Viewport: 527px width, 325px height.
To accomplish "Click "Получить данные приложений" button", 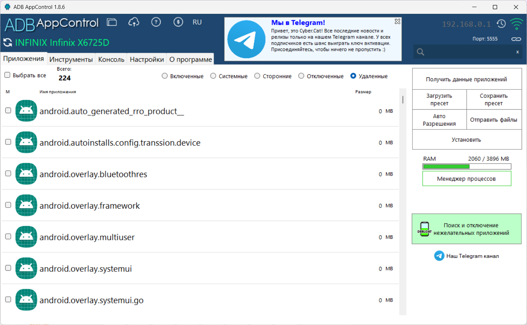I will (x=467, y=79).
